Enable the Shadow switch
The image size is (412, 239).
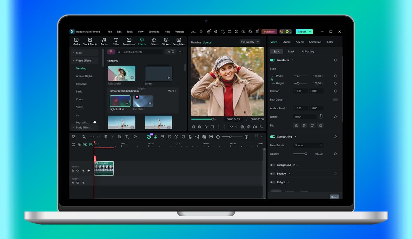click(x=273, y=174)
